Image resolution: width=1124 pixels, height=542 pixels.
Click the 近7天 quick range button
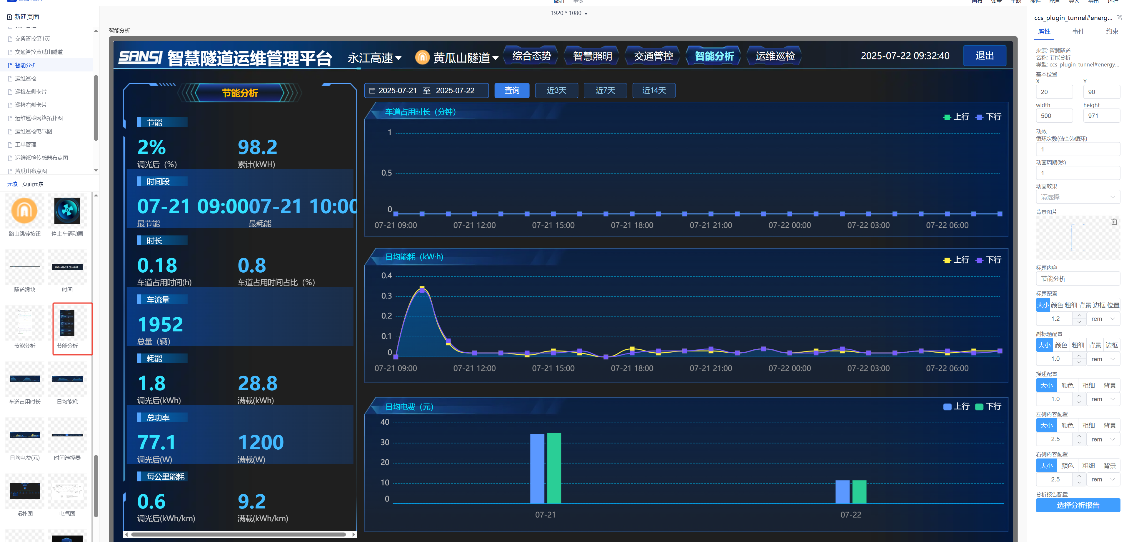tap(605, 91)
